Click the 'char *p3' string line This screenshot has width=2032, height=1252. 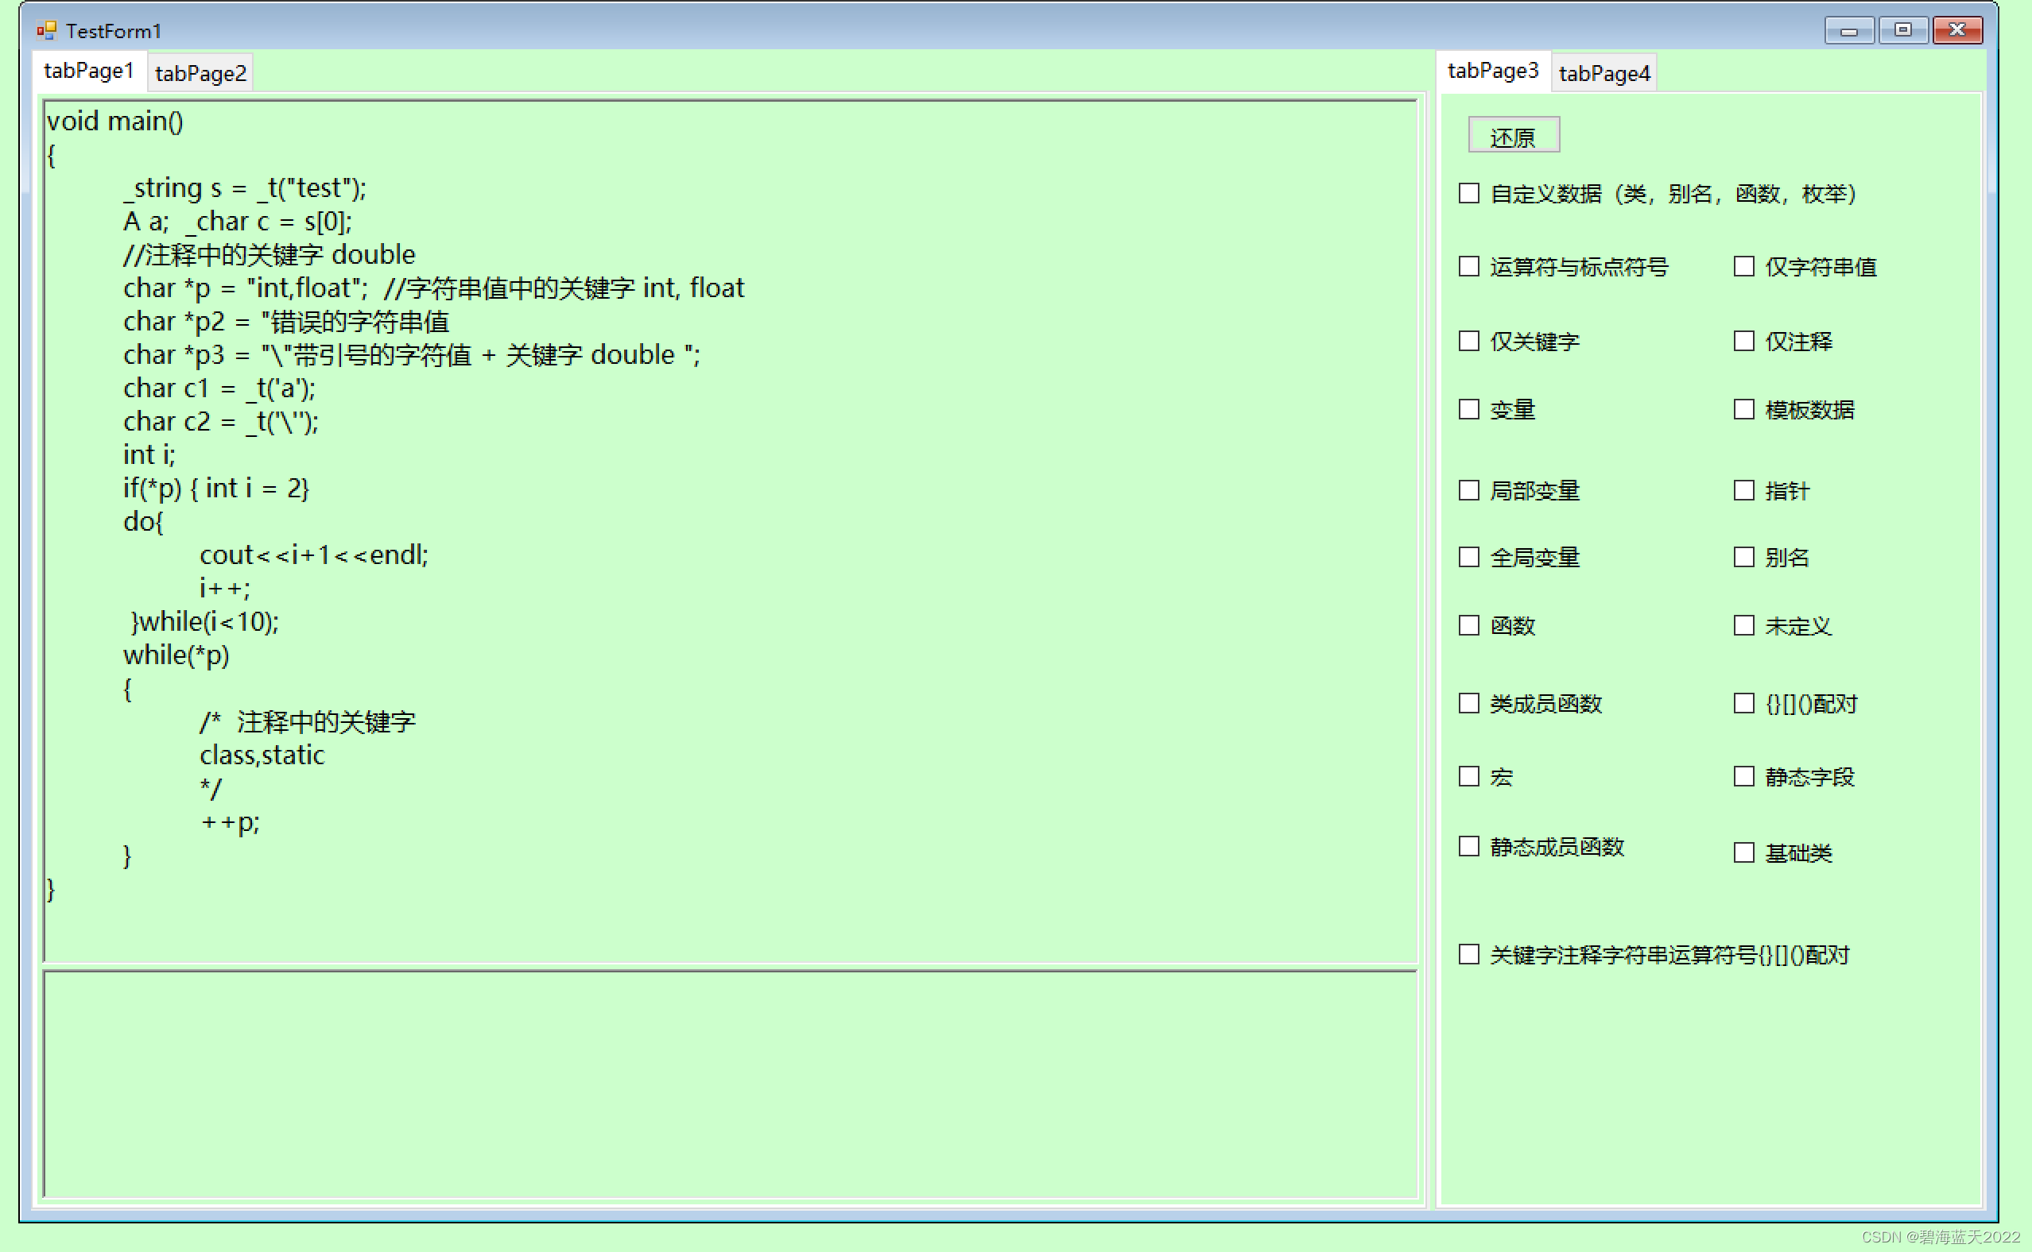(412, 354)
